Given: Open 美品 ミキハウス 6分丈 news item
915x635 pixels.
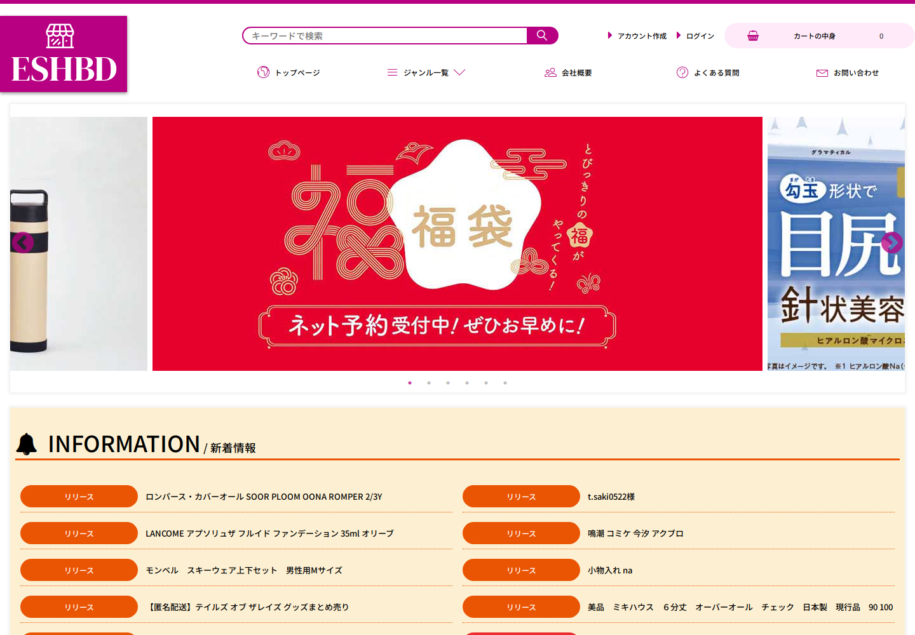Looking at the screenshot, I should pos(740,607).
